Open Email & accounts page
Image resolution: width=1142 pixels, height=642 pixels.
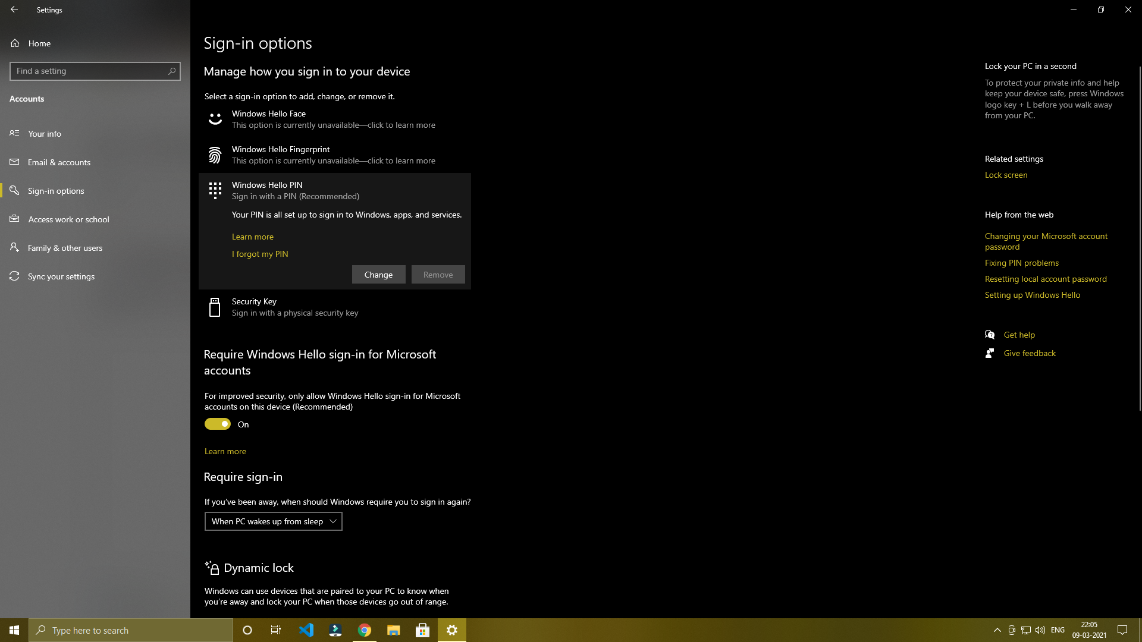coord(95,162)
